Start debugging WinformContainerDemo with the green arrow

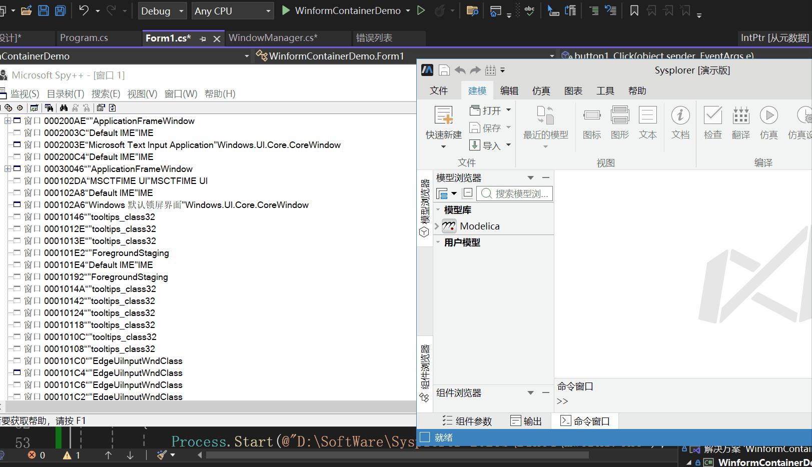pos(285,10)
